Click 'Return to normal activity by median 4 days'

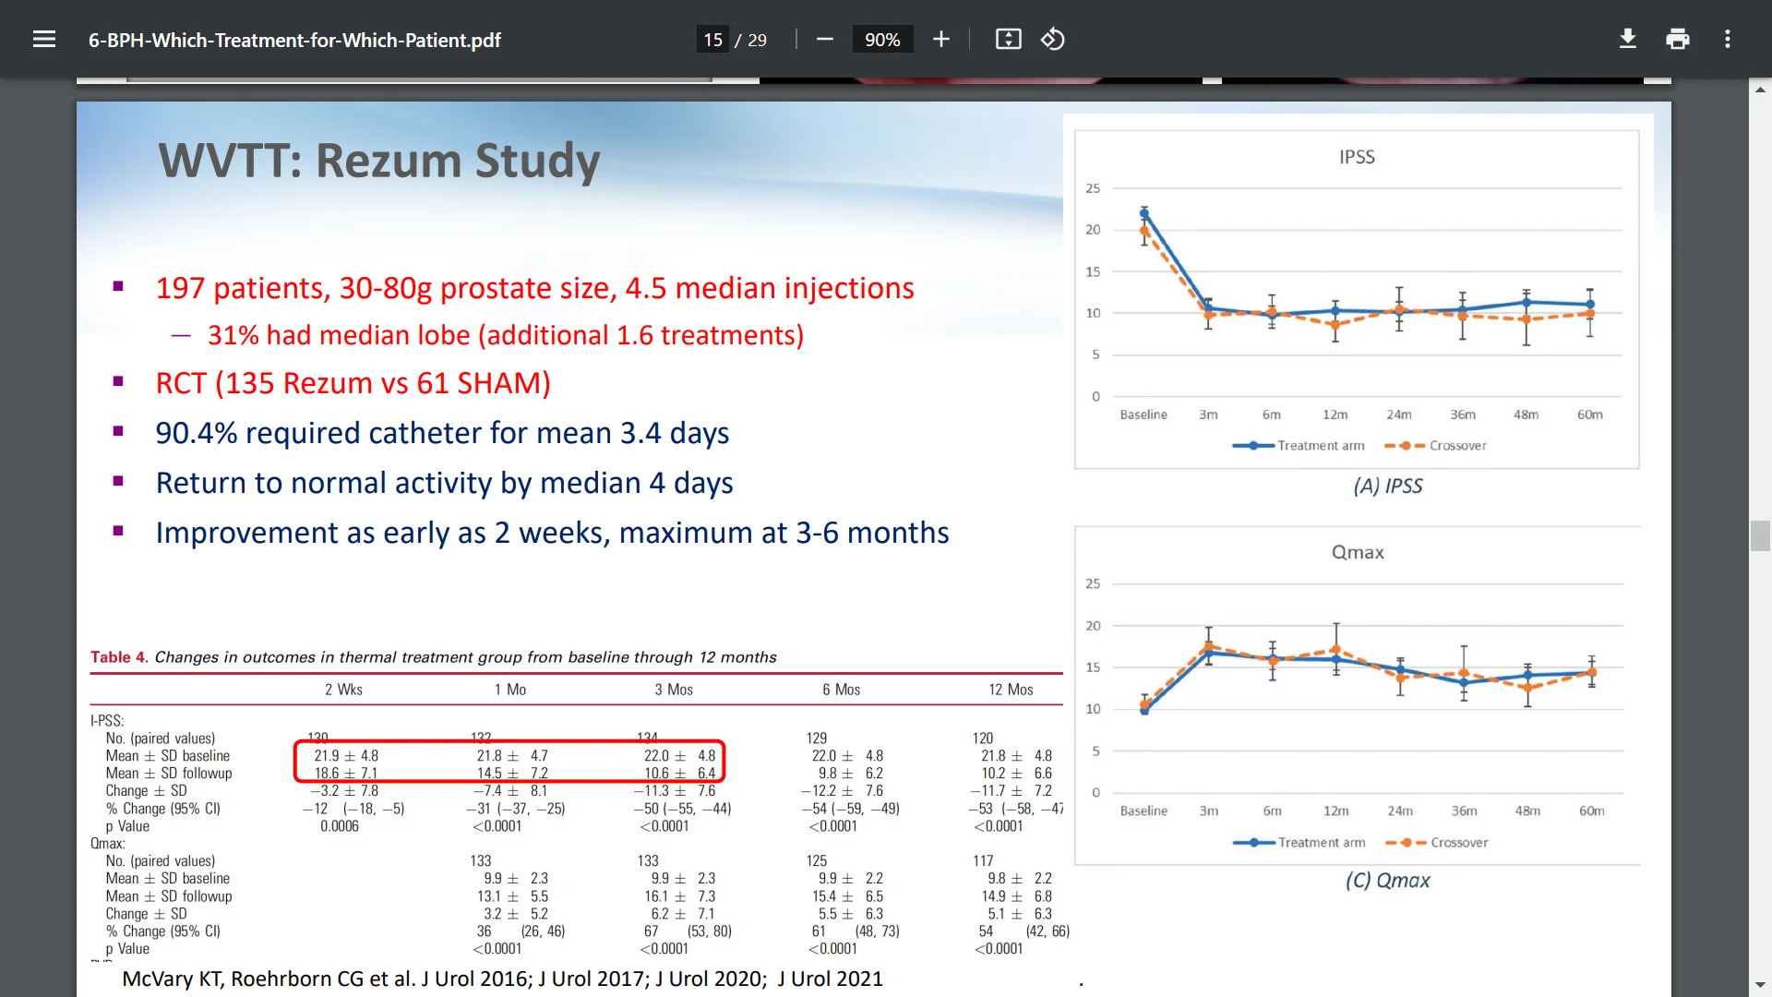[444, 483]
